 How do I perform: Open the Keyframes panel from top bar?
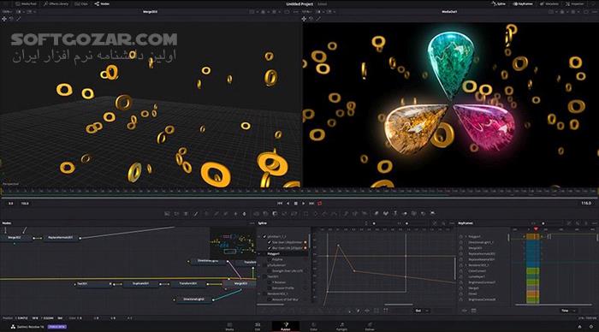523,3
